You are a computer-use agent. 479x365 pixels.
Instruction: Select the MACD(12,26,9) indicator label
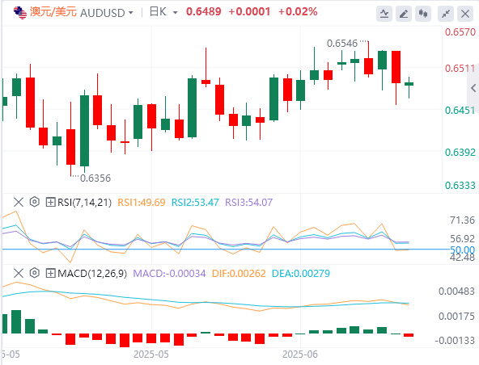coord(92,273)
